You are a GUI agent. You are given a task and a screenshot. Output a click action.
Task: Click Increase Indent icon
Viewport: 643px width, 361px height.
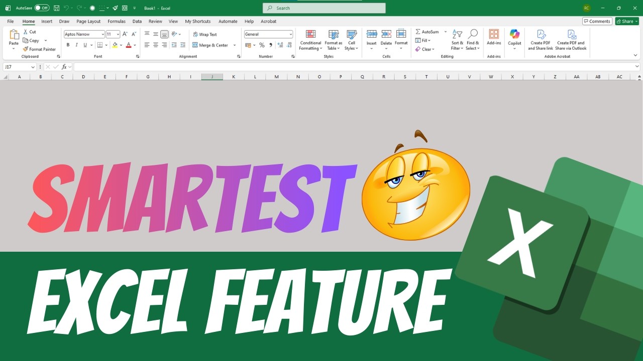[182, 45]
